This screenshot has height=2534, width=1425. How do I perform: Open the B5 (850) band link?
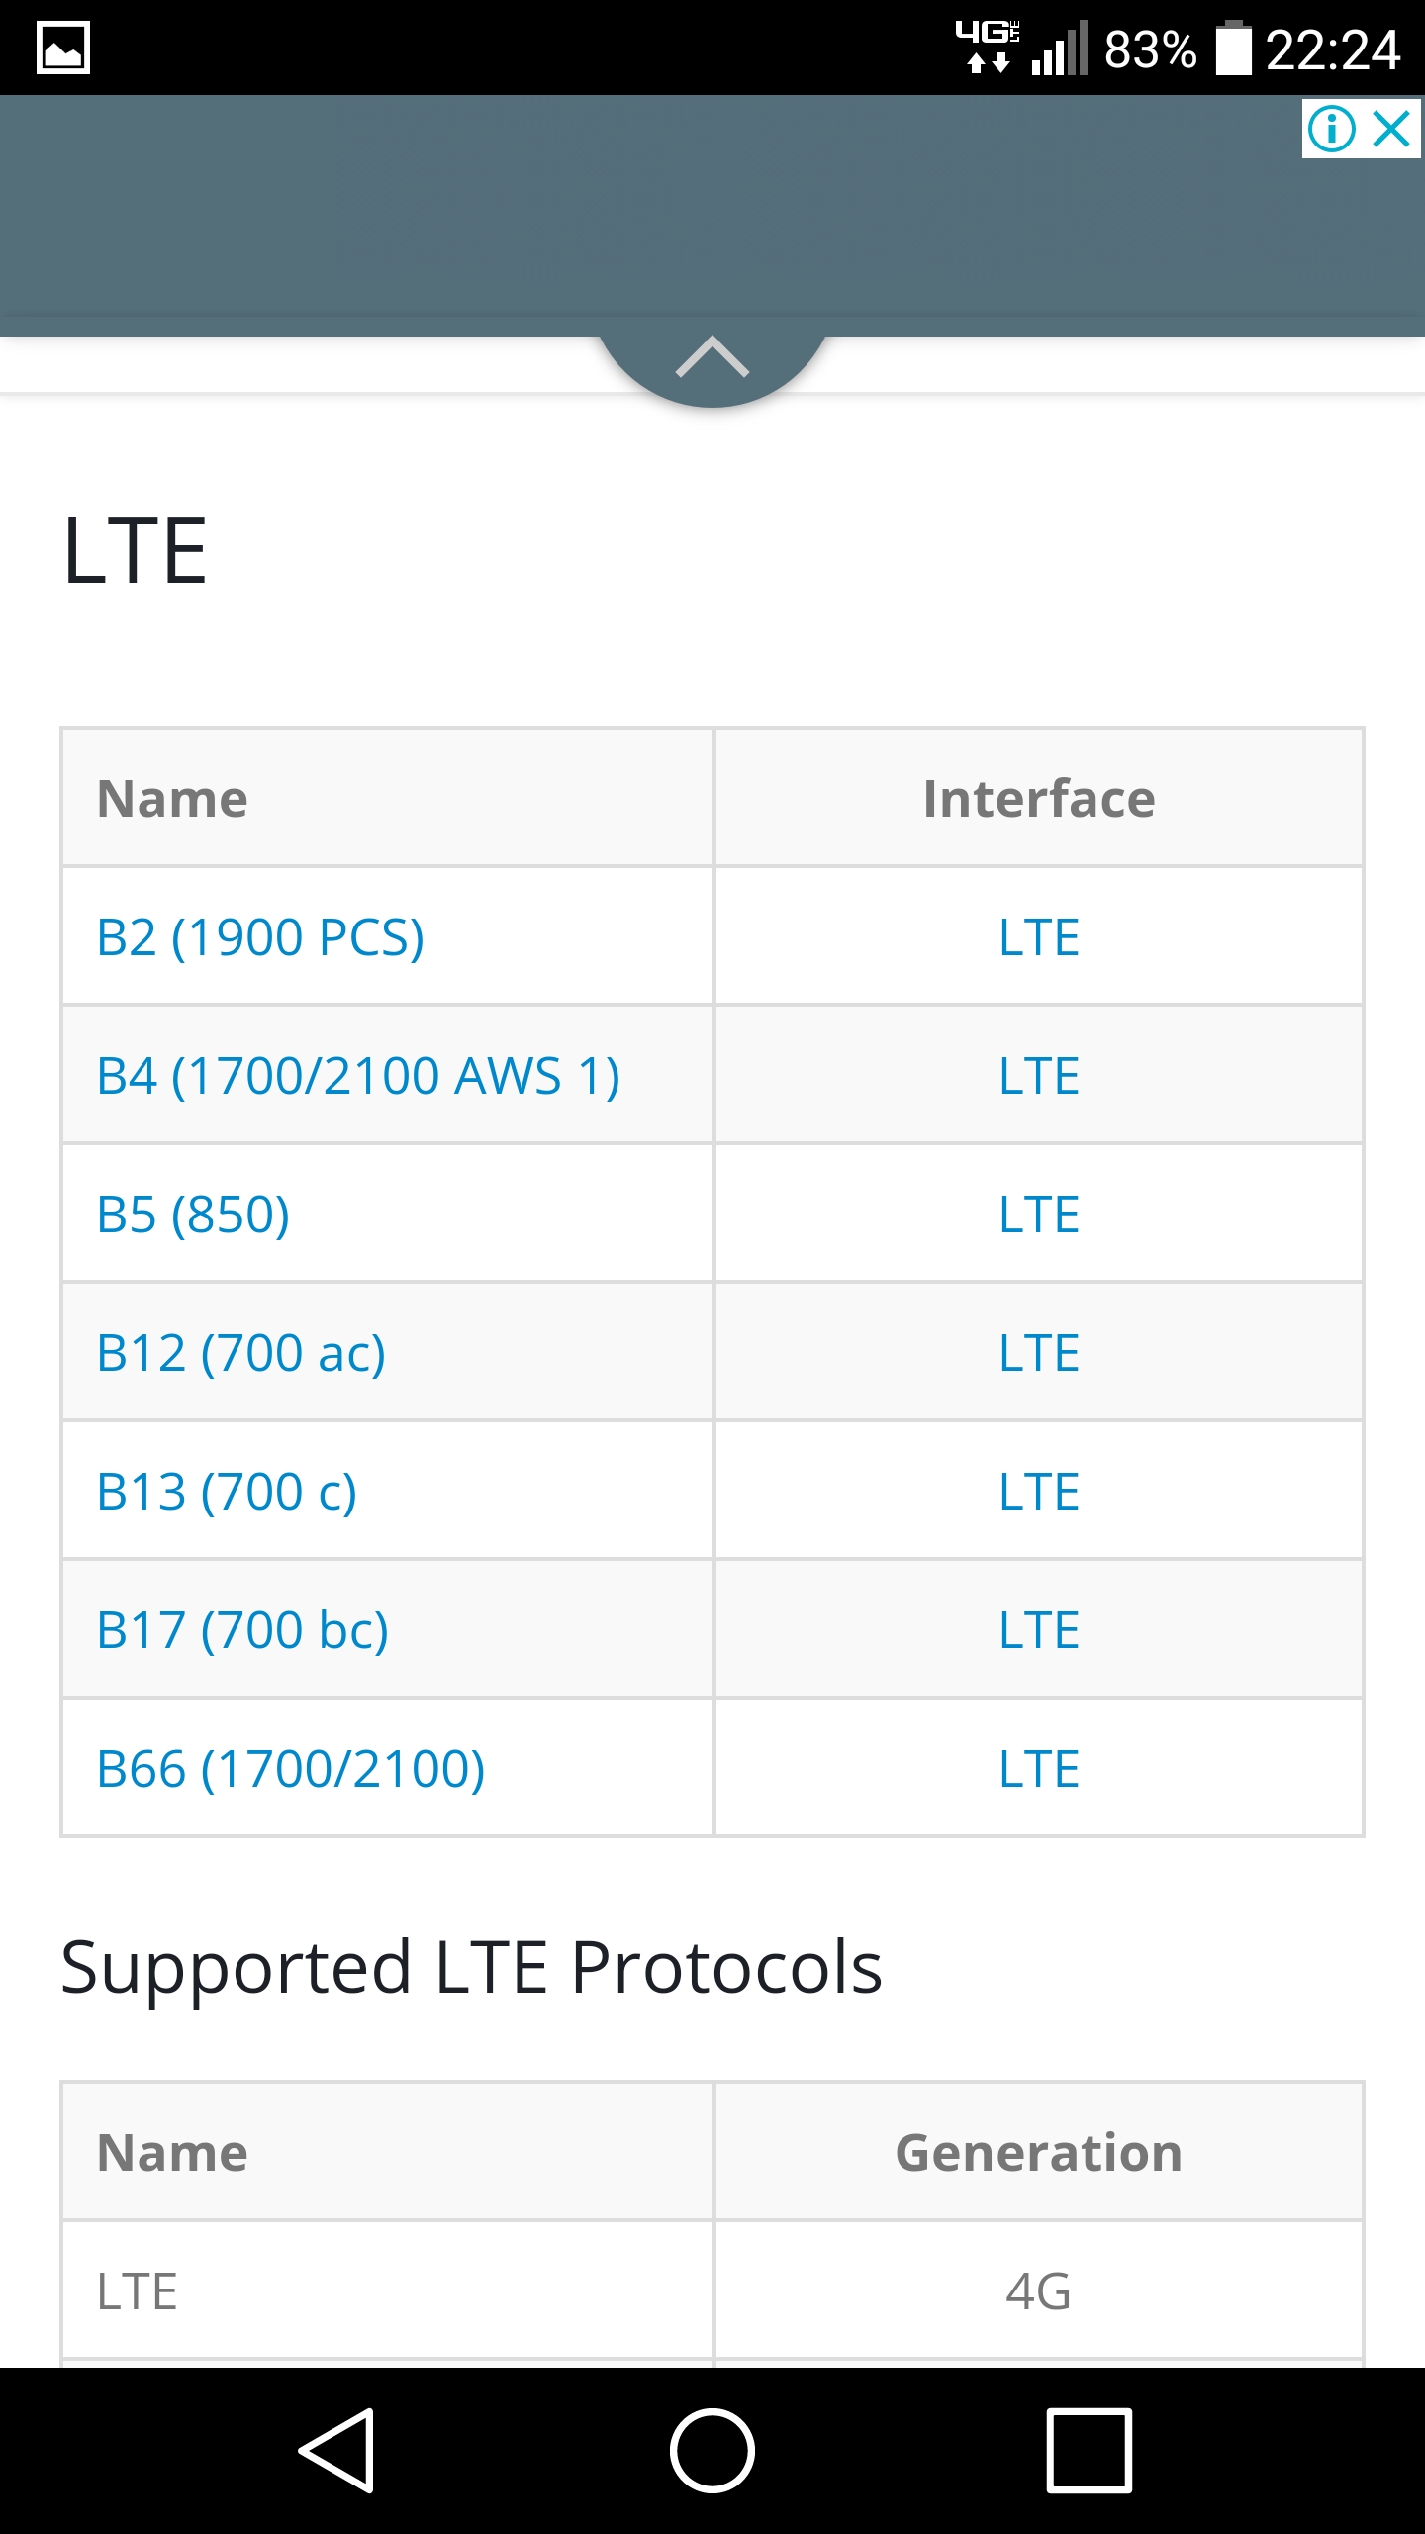[194, 1214]
